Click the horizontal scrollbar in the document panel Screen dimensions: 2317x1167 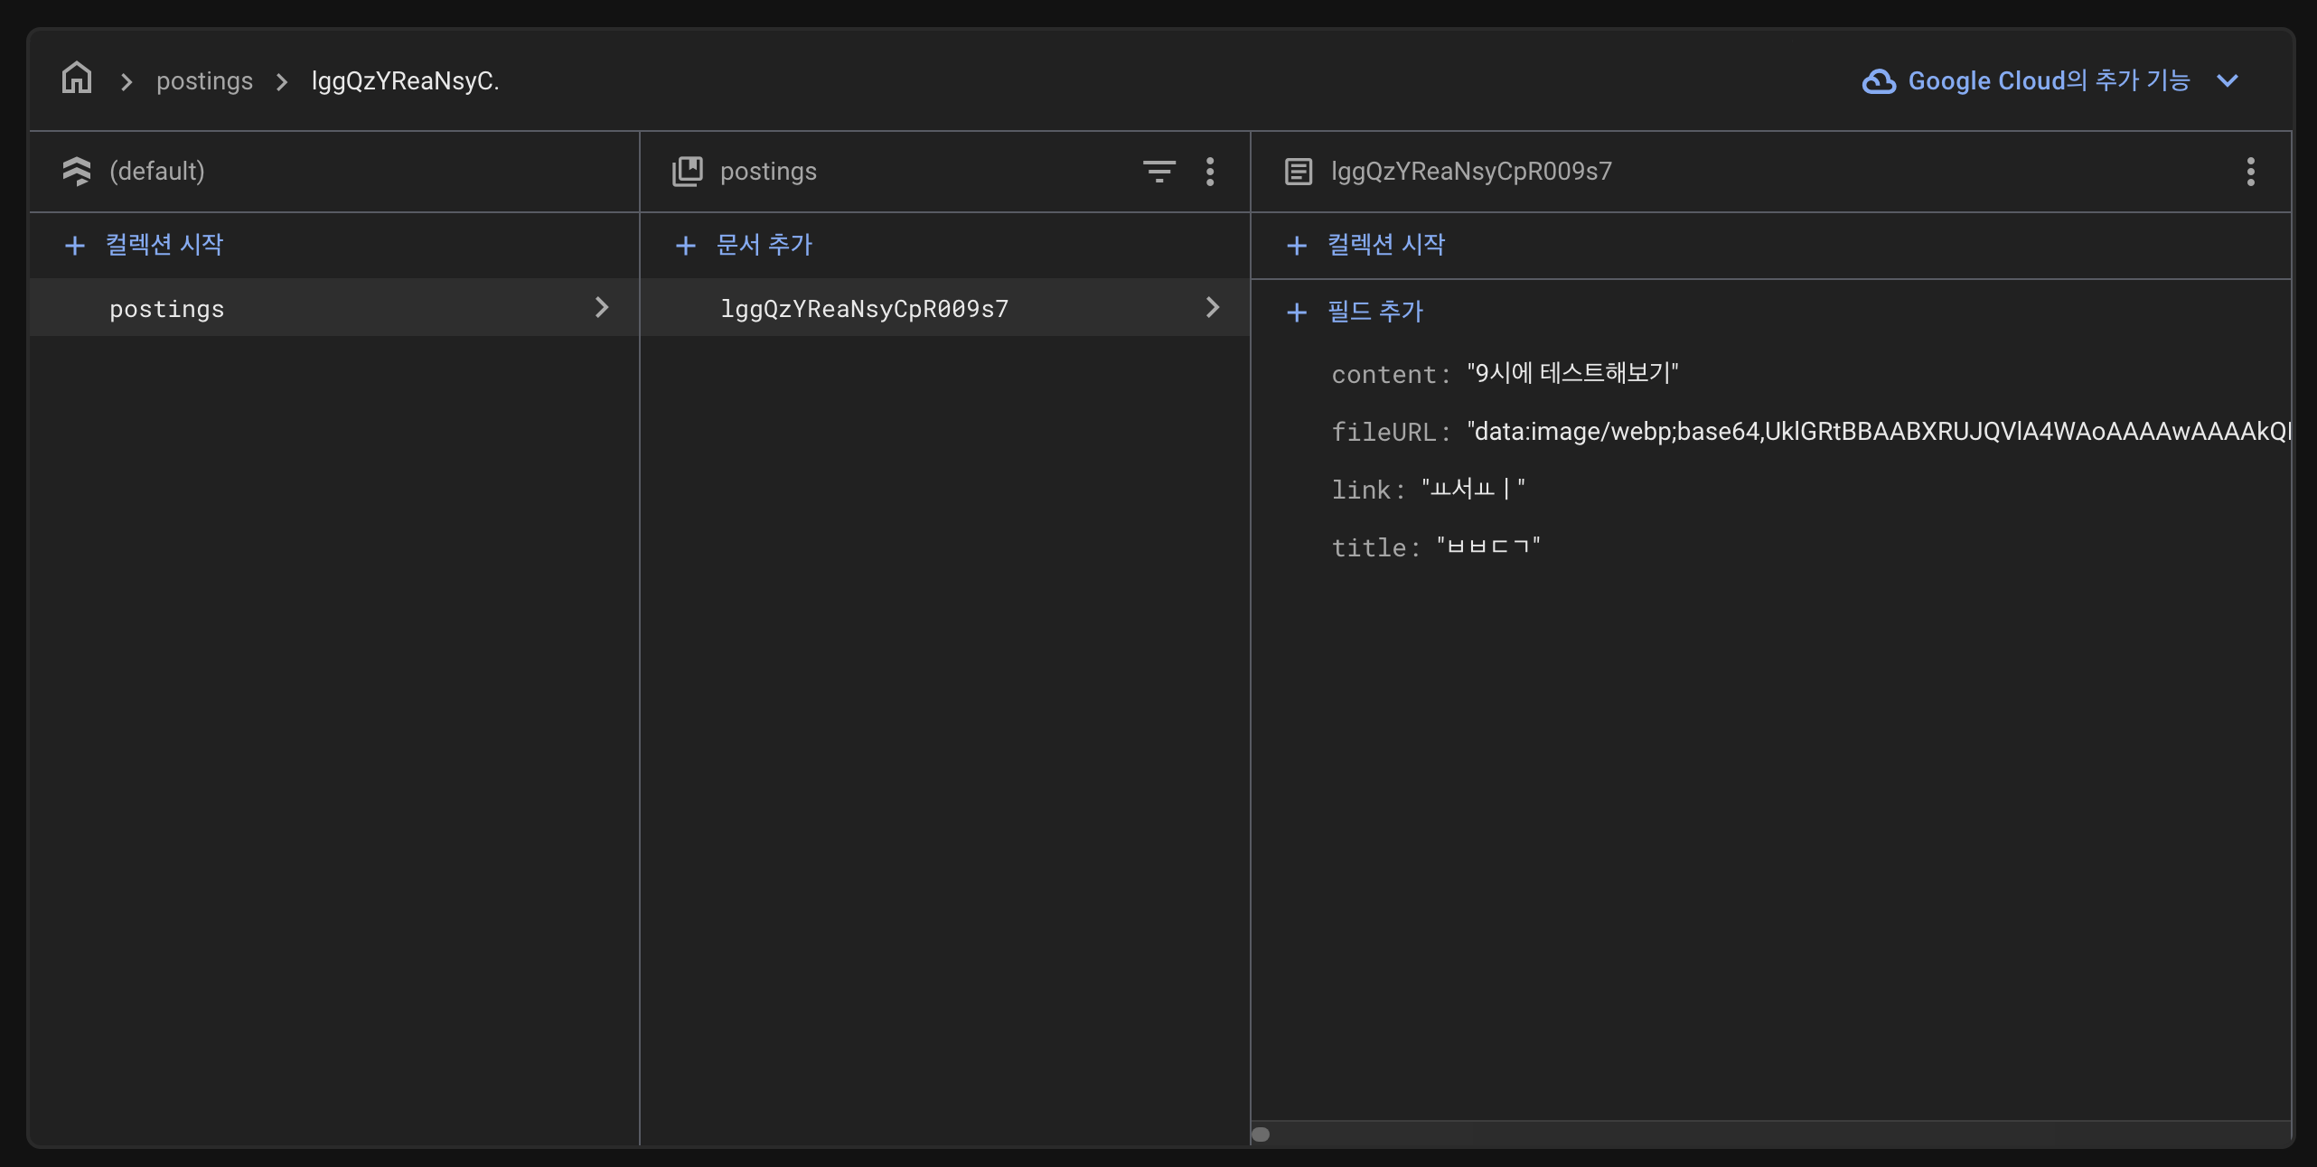(1262, 1134)
